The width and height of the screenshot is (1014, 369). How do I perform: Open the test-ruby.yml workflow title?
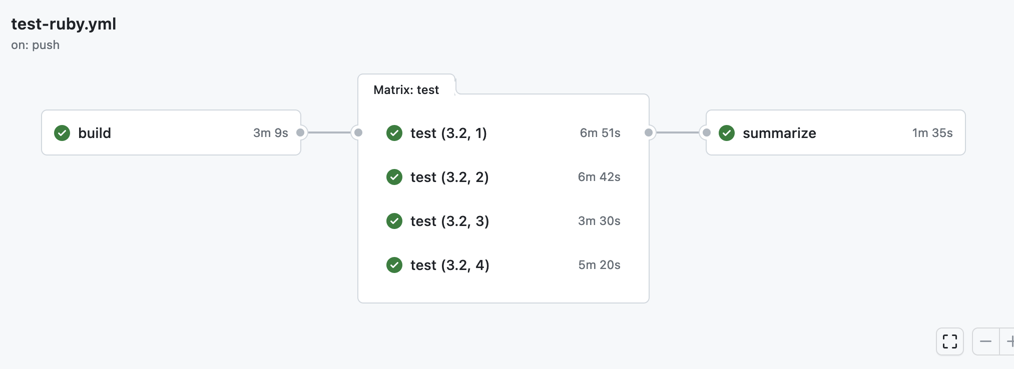64,23
